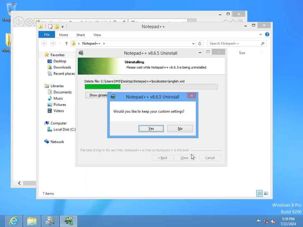Open Internet Explorer from taskbar
The width and height of the screenshot is (303, 227).
(14, 221)
